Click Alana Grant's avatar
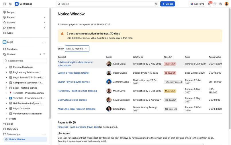231x145 pixels. (109, 64)
